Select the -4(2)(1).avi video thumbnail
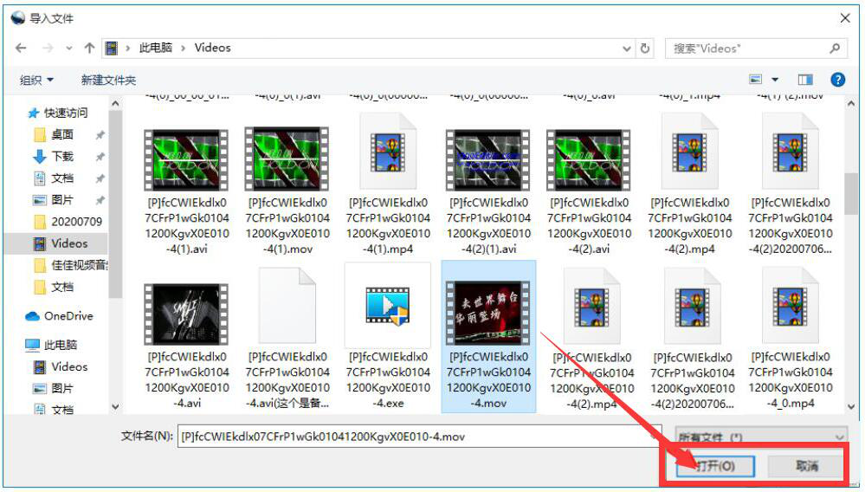This screenshot has height=492, width=865. click(488, 159)
